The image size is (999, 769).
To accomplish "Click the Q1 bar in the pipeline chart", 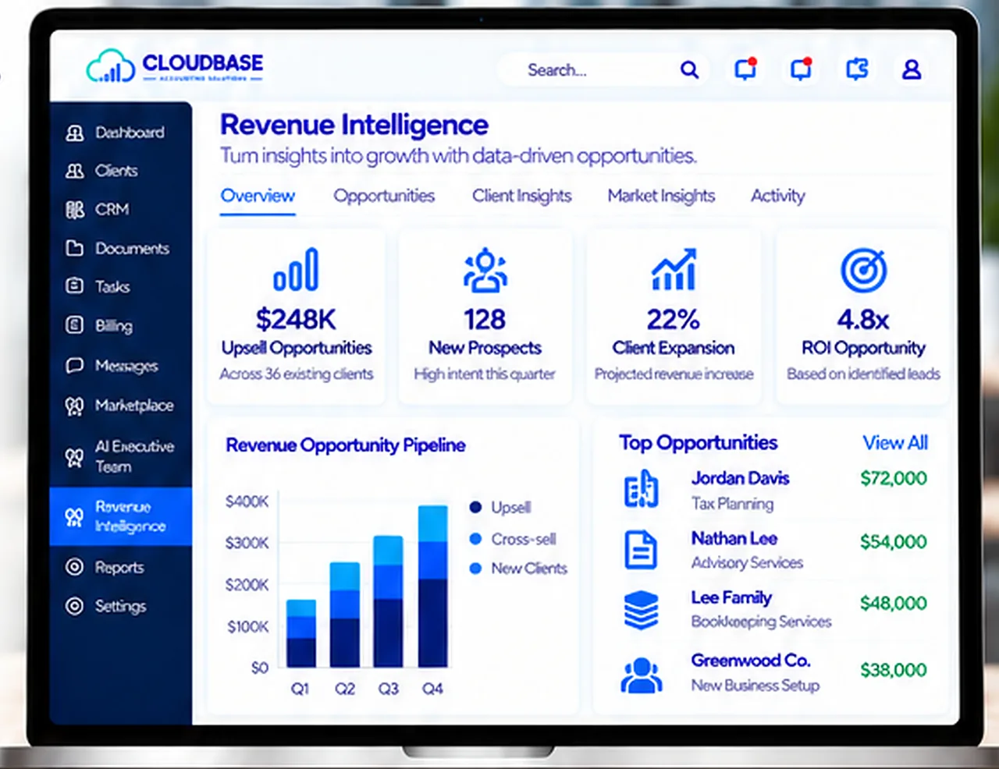I will click(301, 633).
